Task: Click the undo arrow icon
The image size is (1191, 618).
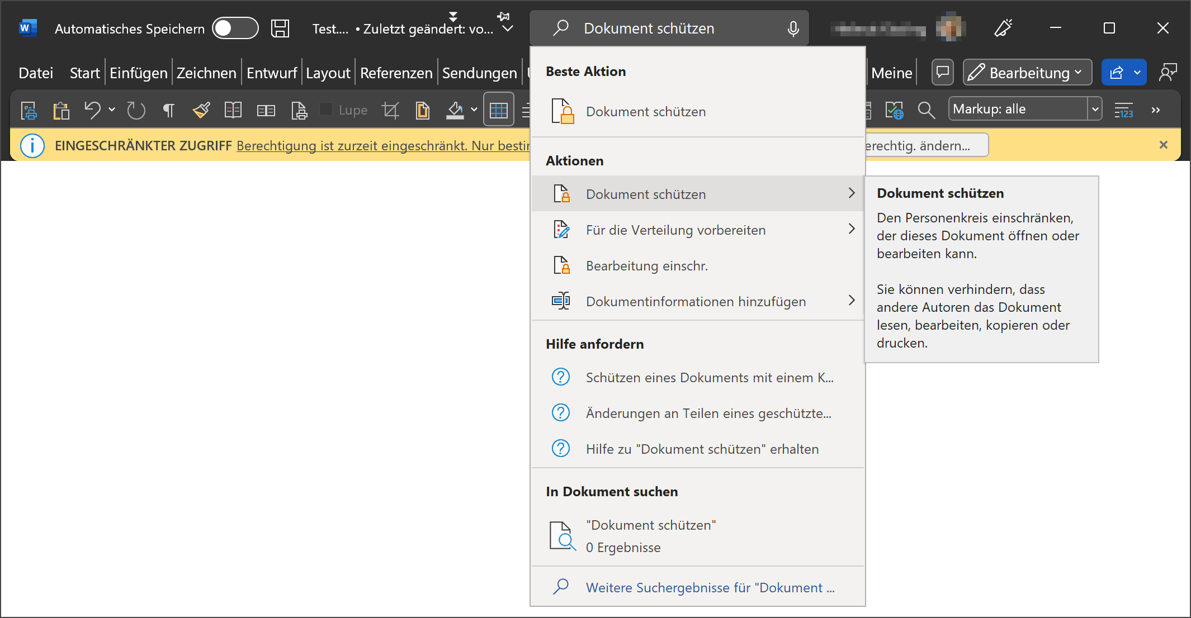Action: click(x=92, y=110)
